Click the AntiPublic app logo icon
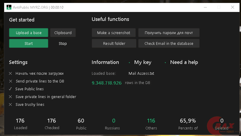 click(9, 7)
